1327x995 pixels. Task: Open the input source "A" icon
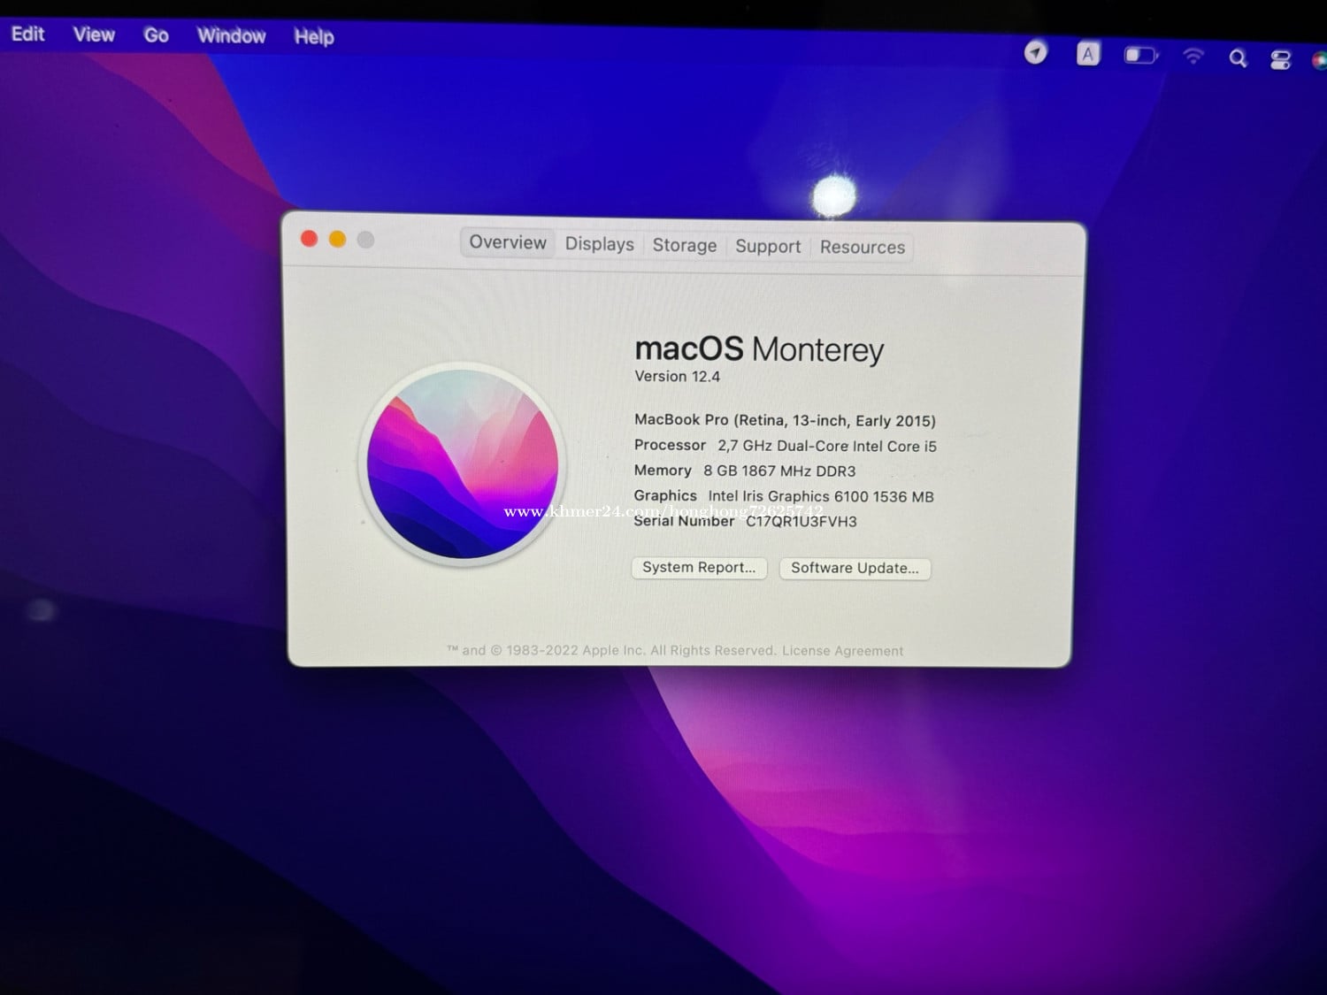pos(1087,55)
